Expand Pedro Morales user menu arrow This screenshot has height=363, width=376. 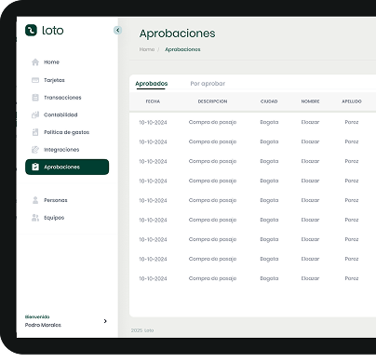click(105, 321)
